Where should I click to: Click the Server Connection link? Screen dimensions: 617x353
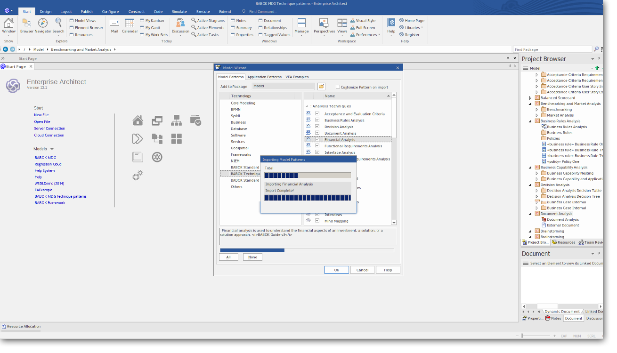click(49, 128)
